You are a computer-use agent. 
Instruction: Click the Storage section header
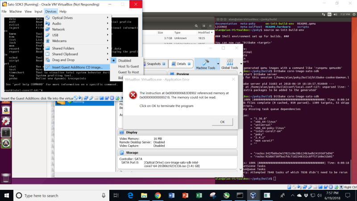[178, 153]
